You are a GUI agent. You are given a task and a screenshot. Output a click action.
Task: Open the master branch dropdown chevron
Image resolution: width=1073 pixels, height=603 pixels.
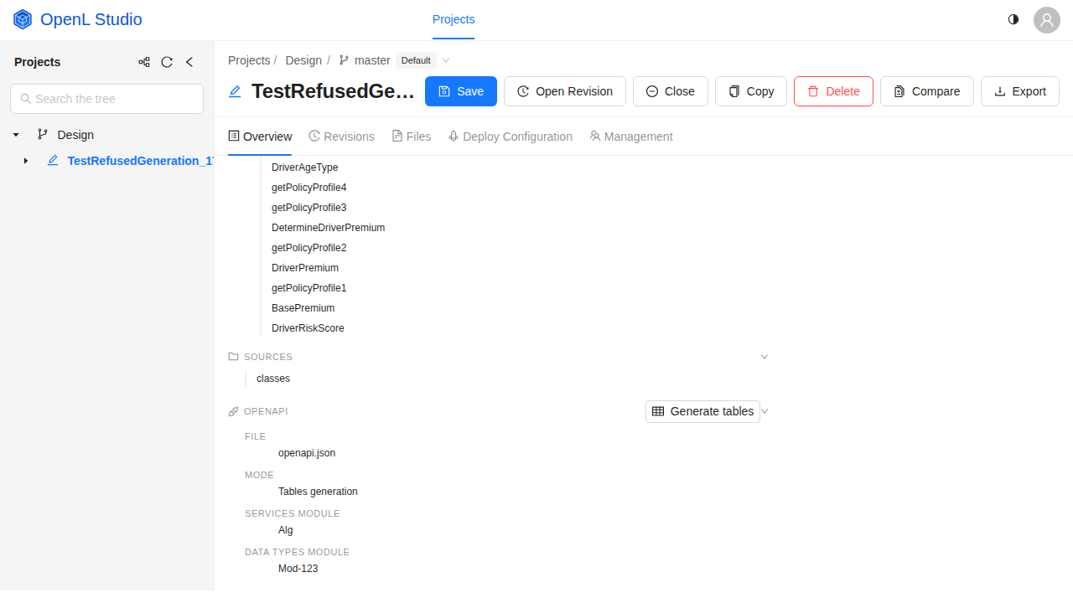(x=446, y=60)
